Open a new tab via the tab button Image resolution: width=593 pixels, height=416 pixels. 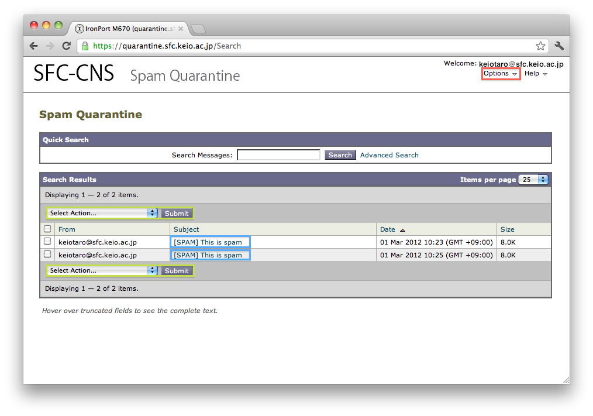click(198, 29)
